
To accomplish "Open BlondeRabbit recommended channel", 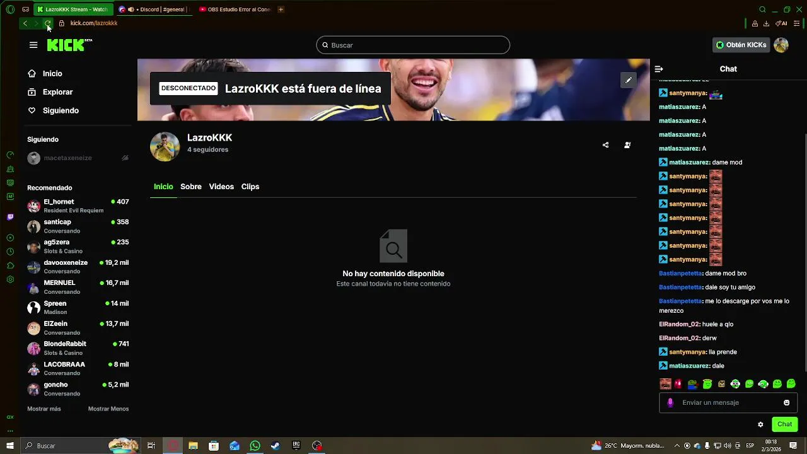I will click(x=78, y=348).
